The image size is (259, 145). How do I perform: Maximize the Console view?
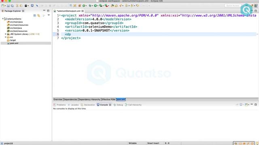(x=255, y=104)
